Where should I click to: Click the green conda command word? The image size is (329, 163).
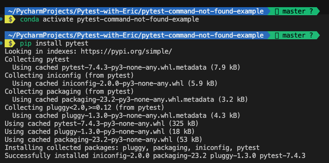click(29, 19)
